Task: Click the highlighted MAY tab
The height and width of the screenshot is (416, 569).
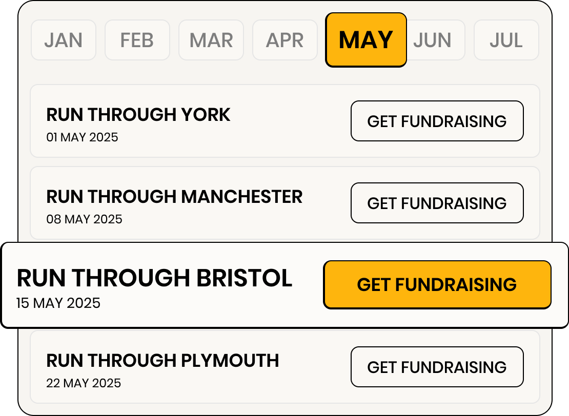Action: [x=366, y=40]
